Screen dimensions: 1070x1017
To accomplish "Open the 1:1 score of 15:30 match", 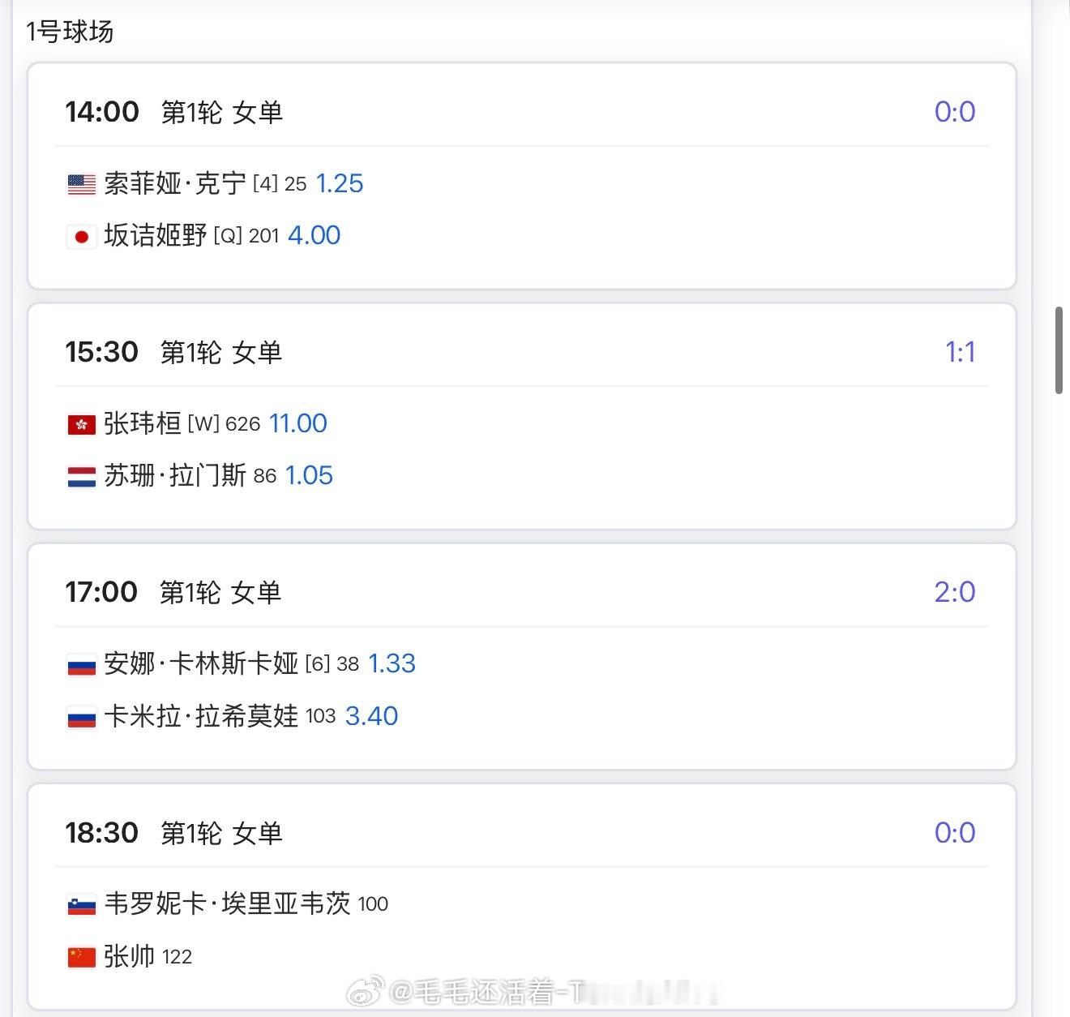I will [x=961, y=352].
